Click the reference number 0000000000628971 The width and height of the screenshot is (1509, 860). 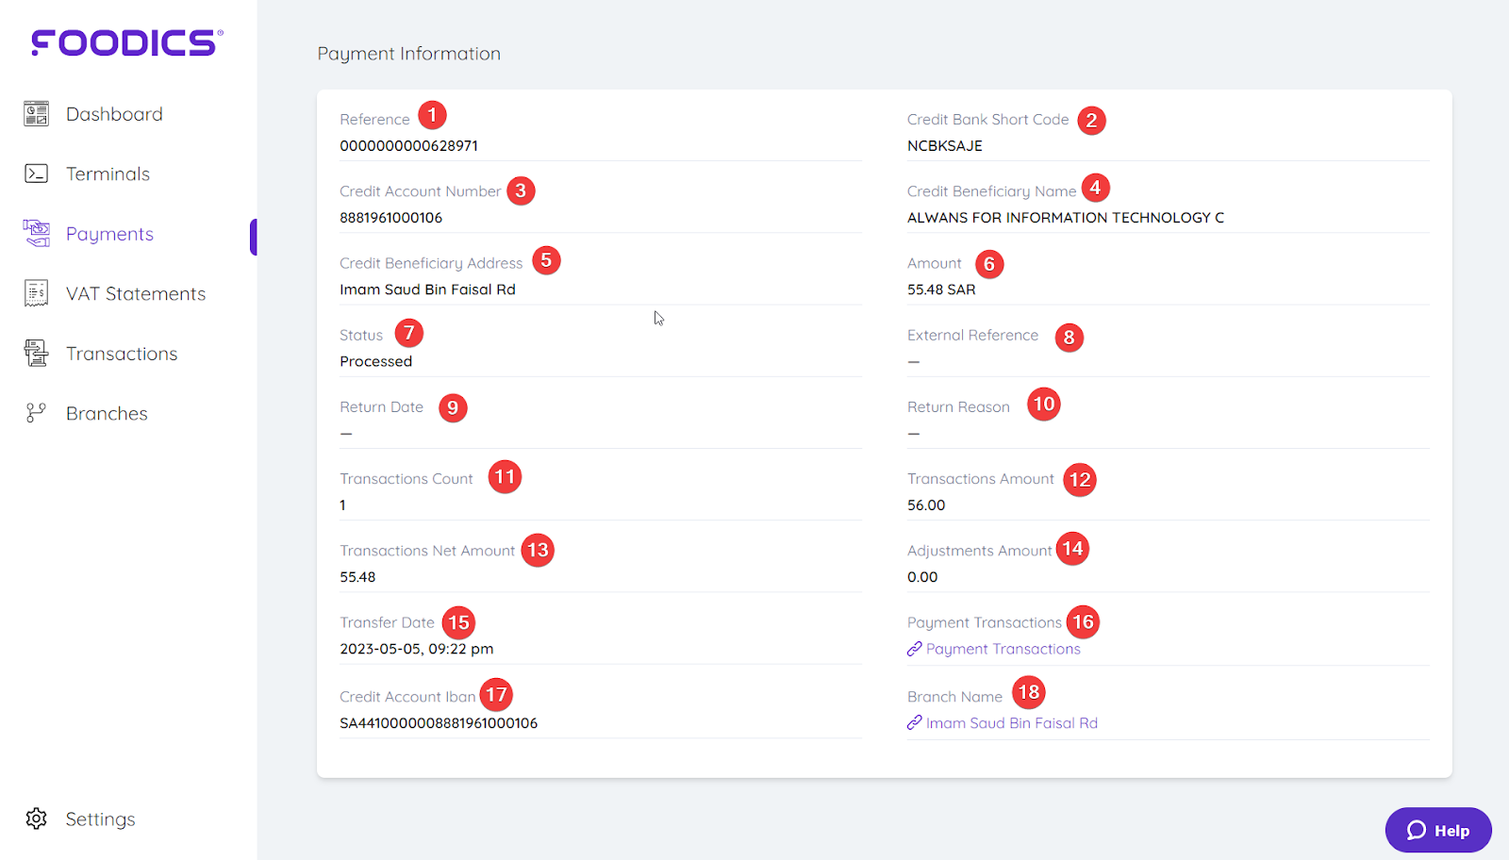click(409, 146)
